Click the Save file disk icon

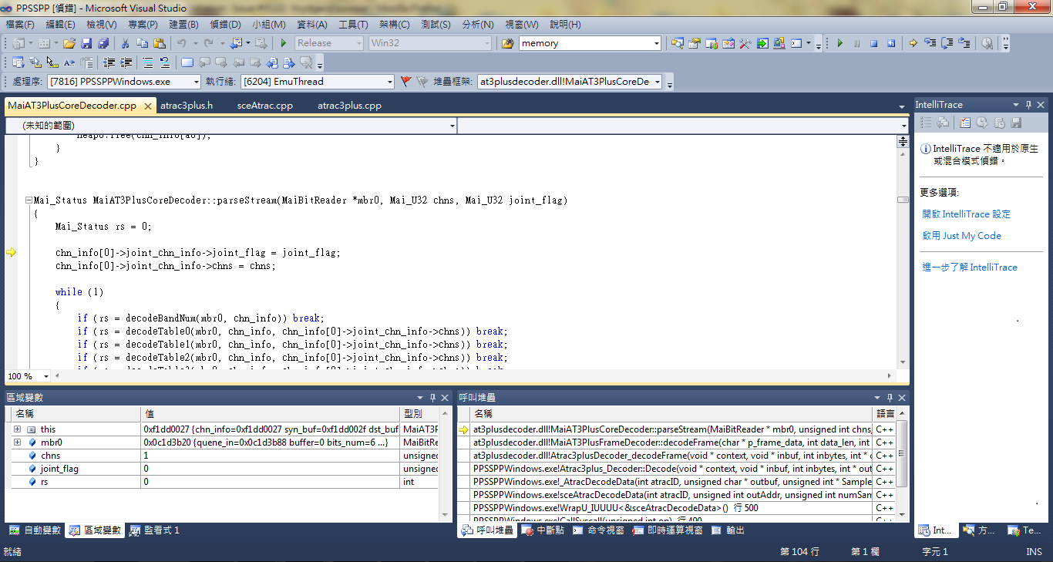(x=86, y=43)
